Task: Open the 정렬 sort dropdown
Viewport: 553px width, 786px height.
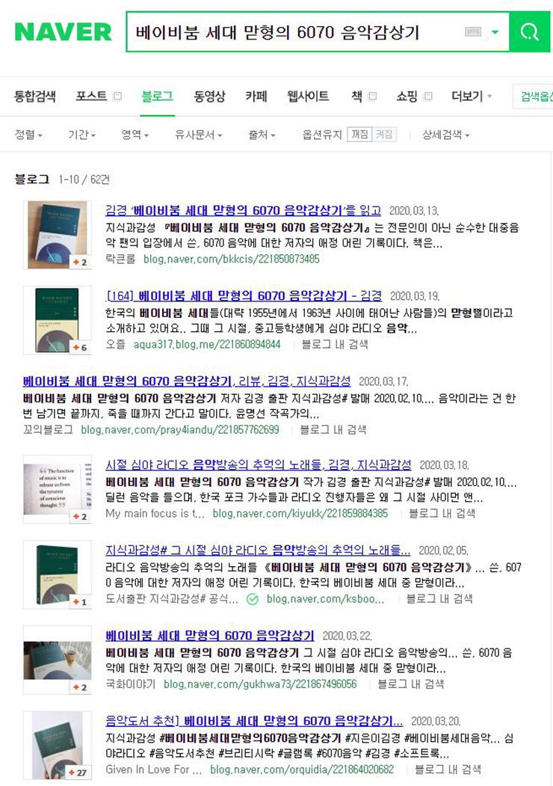Action: pyautogui.click(x=28, y=135)
